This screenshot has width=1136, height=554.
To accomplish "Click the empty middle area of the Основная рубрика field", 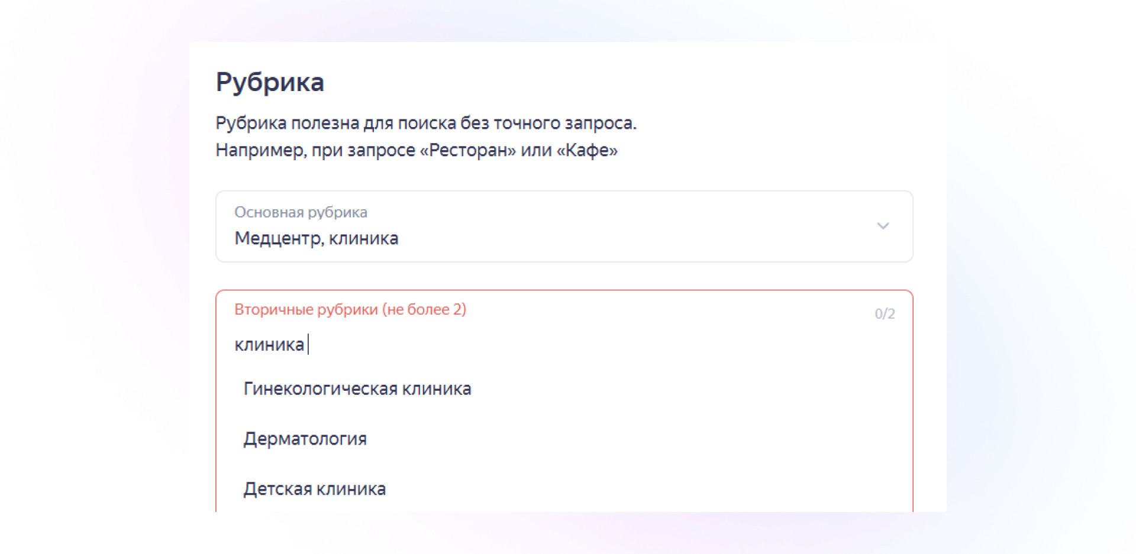I will 621,226.
